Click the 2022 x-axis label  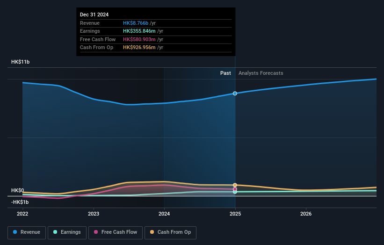click(x=22, y=214)
